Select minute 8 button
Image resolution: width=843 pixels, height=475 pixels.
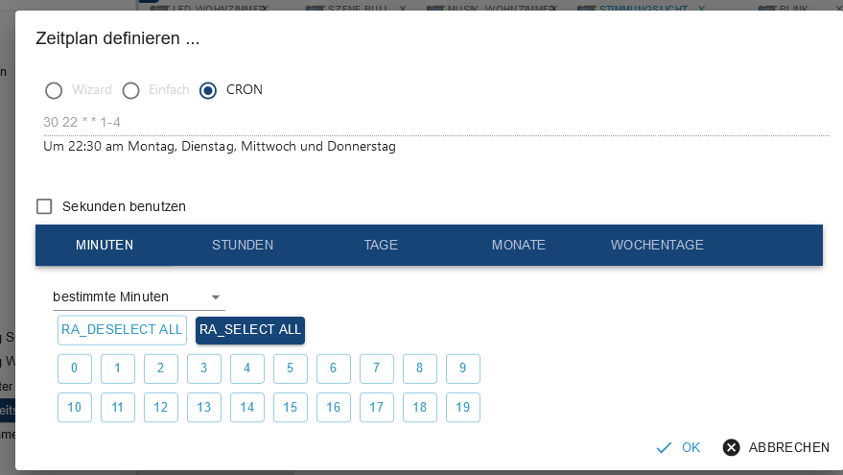(420, 368)
